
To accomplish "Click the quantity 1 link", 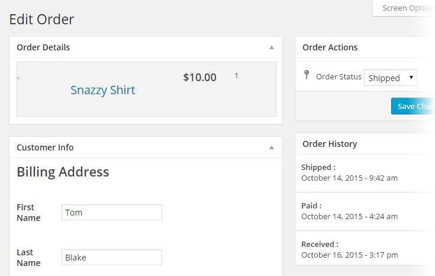I will (x=236, y=76).
